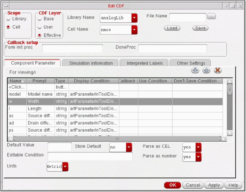Open the Cell Name dropdown

coord(134,30)
